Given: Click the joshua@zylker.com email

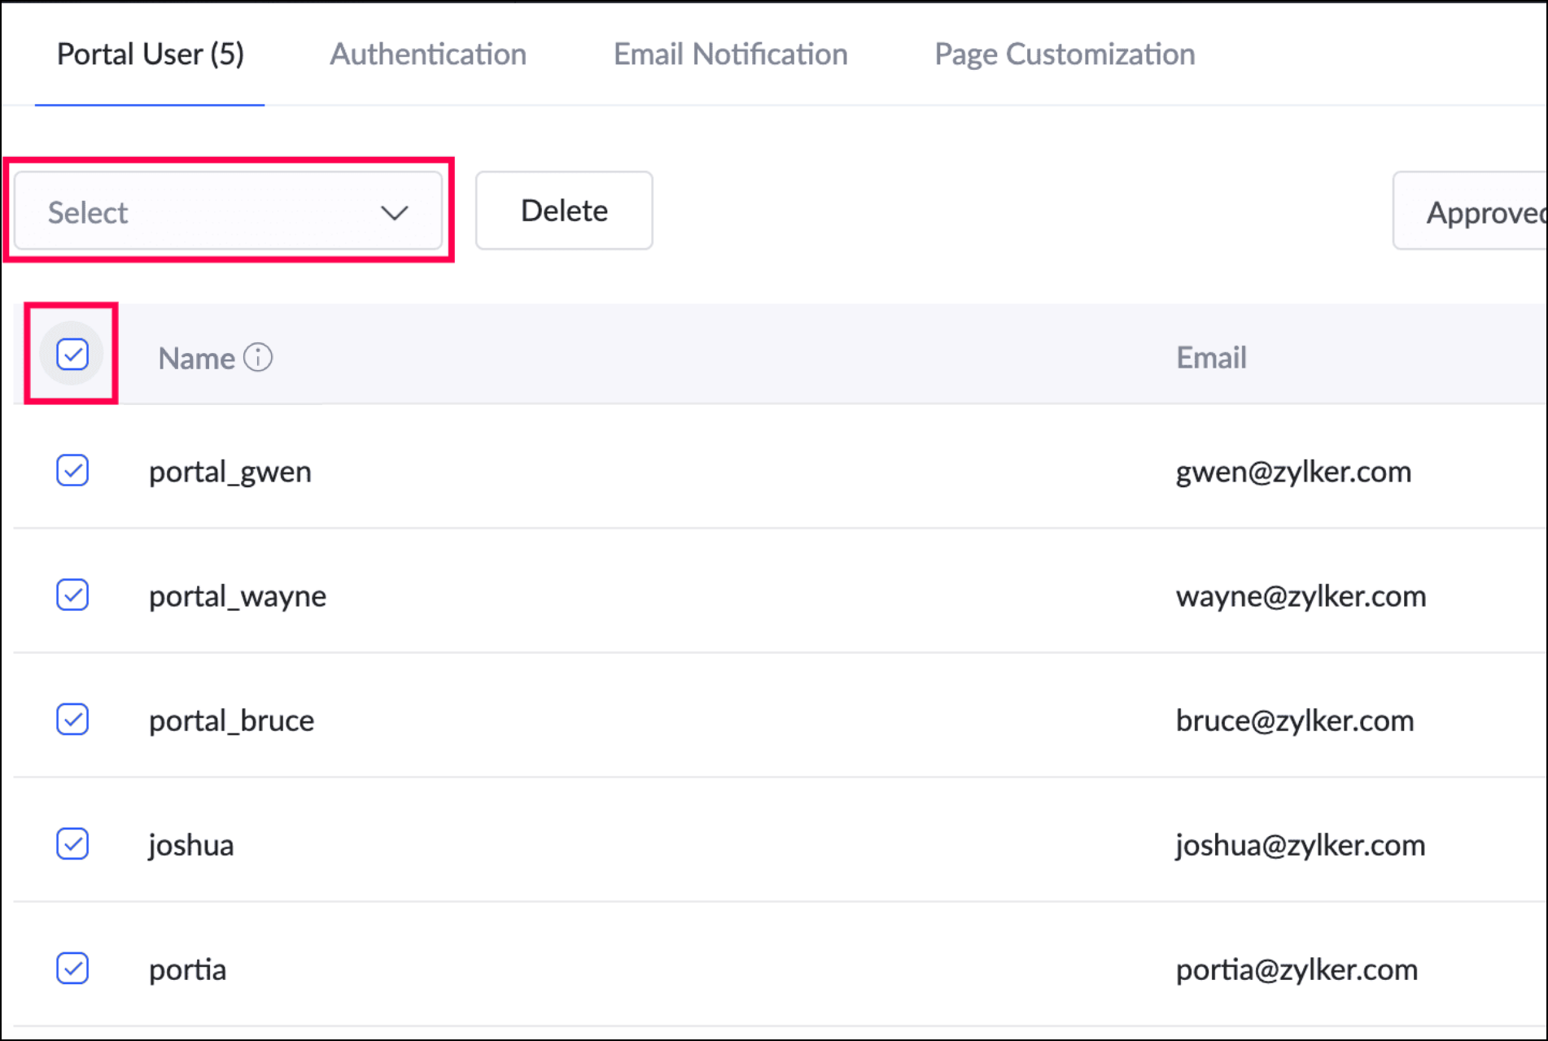Looking at the screenshot, I should point(1300,845).
